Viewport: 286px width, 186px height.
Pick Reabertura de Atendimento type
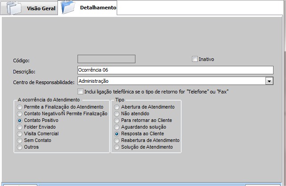click(117, 141)
